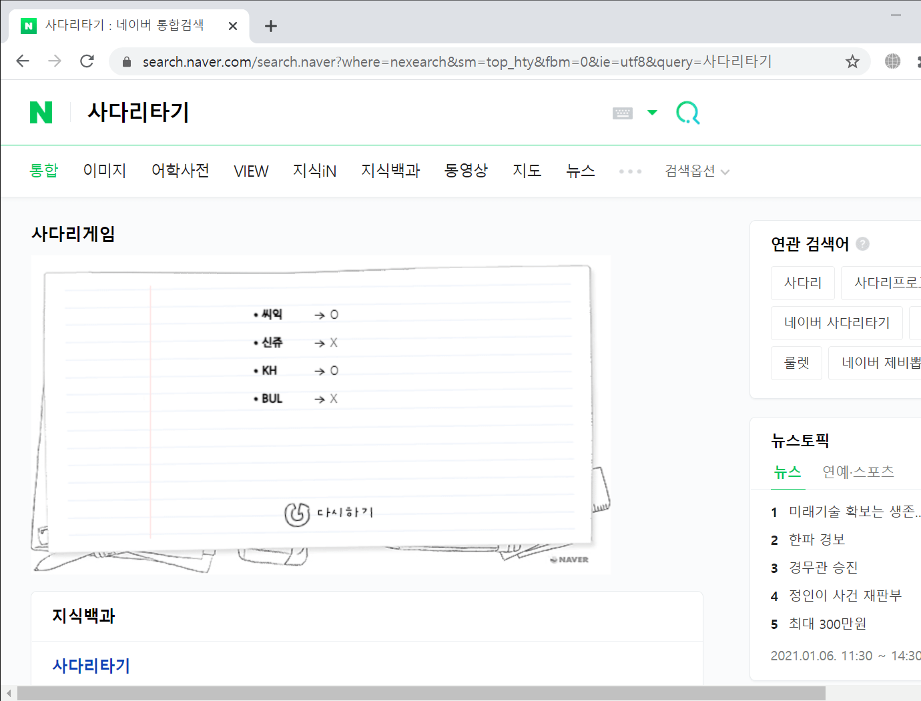Show more tabs via the ellipsis
The width and height of the screenshot is (921, 701).
pos(630,171)
